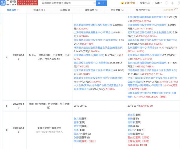
Task: Open 珠海嘉实盛启 link in after column
Action: click(152, 40)
